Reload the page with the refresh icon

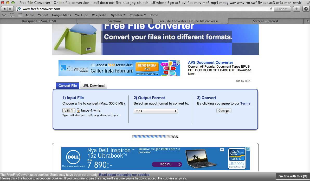(x=271, y=9)
